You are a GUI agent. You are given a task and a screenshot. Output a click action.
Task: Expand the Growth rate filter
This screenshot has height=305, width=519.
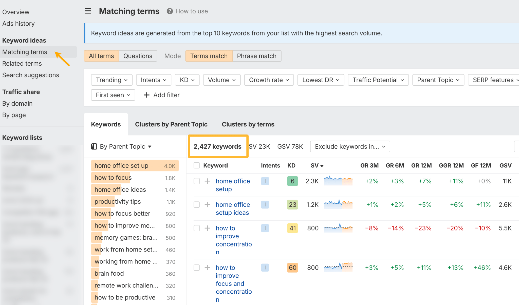tap(268, 80)
